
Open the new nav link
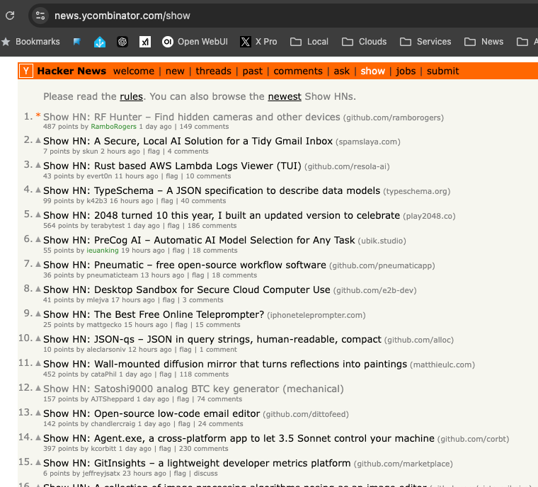click(x=175, y=71)
